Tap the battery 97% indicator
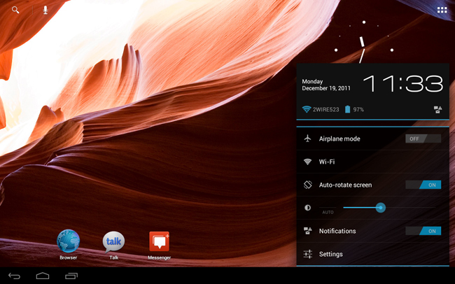The image size is (455, 284). pos(354,110)
